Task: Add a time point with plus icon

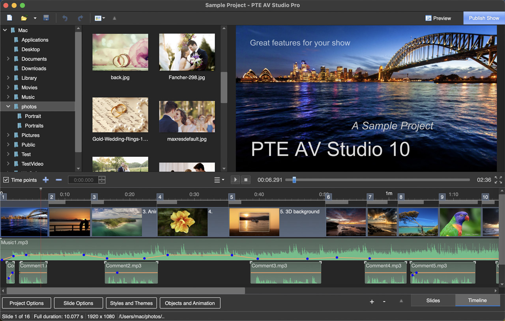Action: pyautogui.click(x=46, y=180)
